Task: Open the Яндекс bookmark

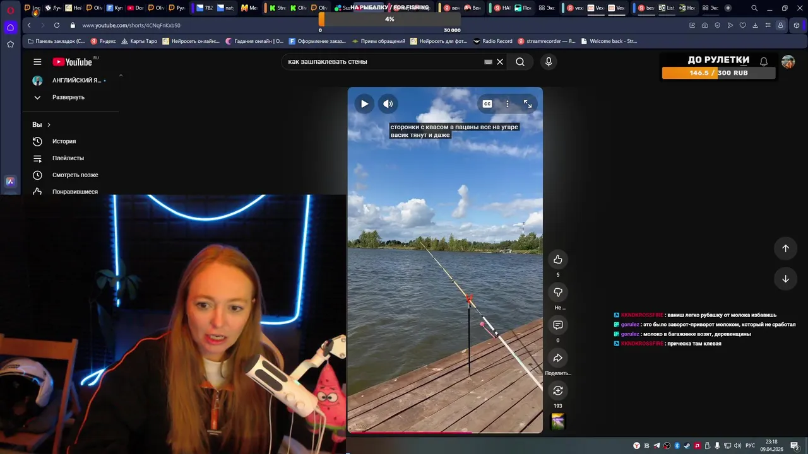Action: click(104, 41)
